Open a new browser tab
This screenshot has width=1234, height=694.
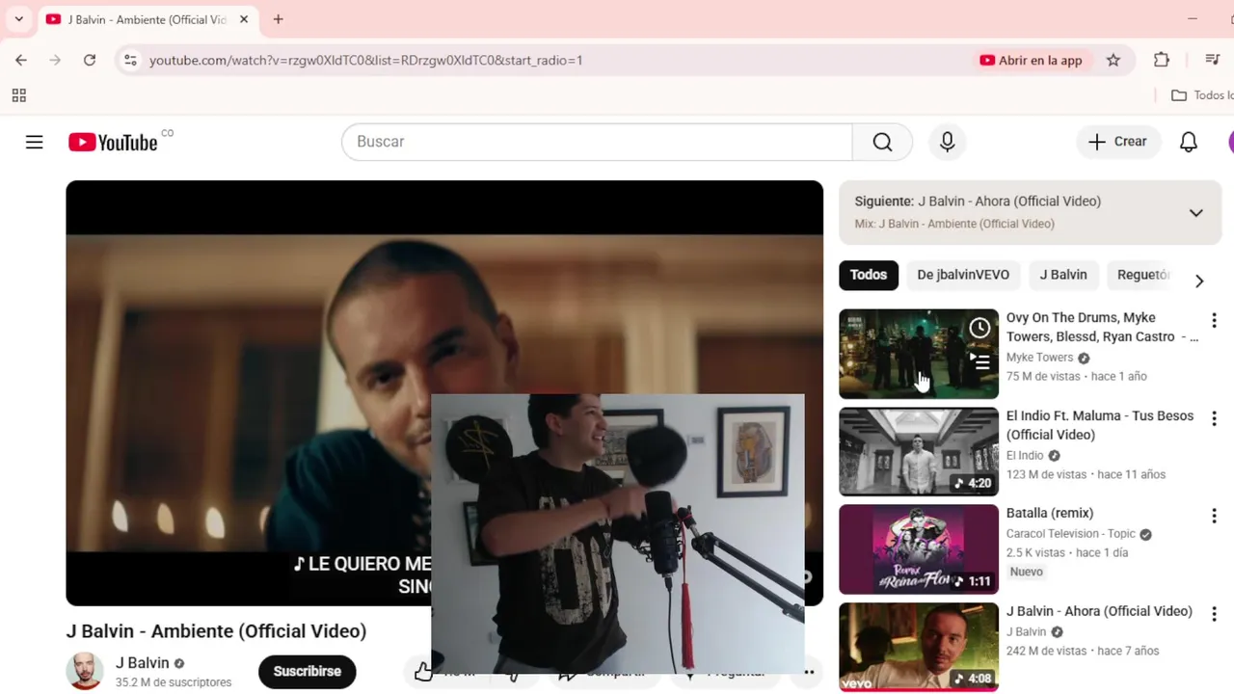click(278, 19)
